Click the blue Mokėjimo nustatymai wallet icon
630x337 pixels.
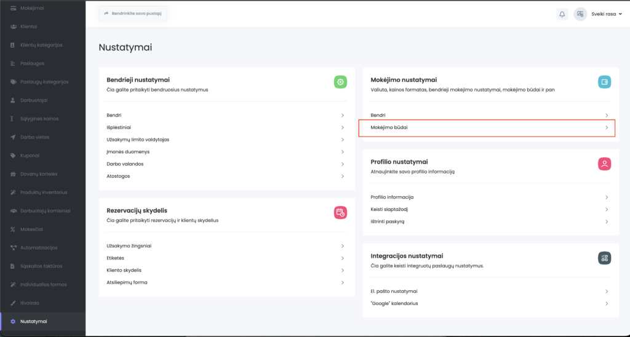tap(604, 82)
